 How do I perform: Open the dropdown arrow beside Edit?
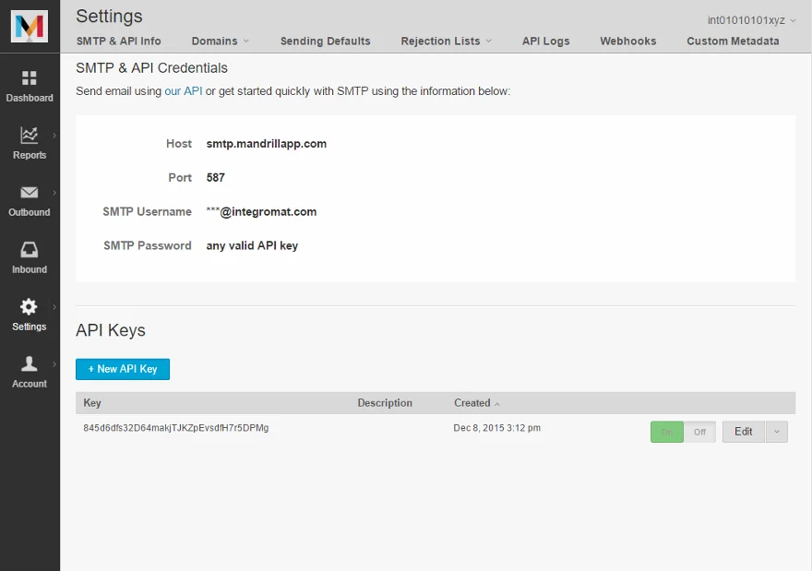coord(777,432)
